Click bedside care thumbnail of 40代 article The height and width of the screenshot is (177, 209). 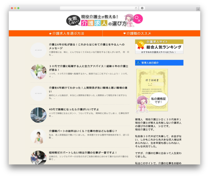click(x=38, y=115)
